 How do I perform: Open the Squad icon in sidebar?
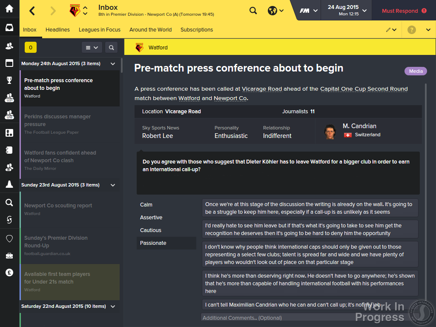pyautogui.click(x=9, y=46)
